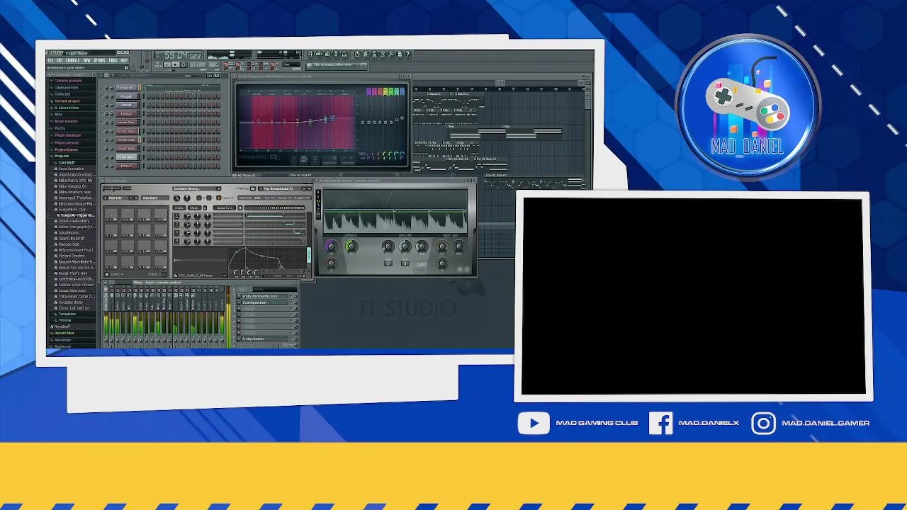Click the transport Record button

coord(184,64)
